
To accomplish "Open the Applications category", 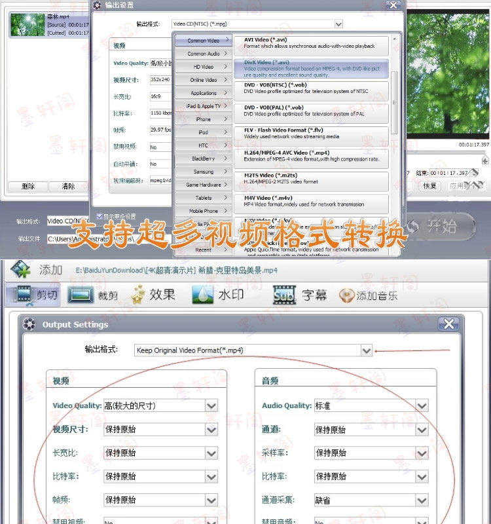I will [204, 93].
